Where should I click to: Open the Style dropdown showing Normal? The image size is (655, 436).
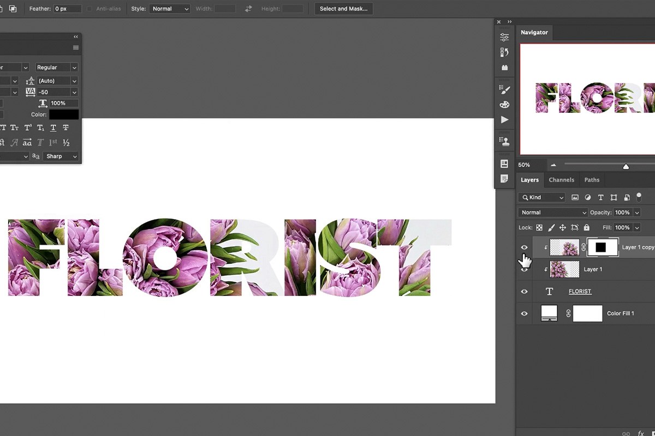coord(170,9)
